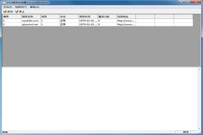The image size is (203, 135).
Task: Open the 帮助(H) menu
Action: tap(34, 7)
